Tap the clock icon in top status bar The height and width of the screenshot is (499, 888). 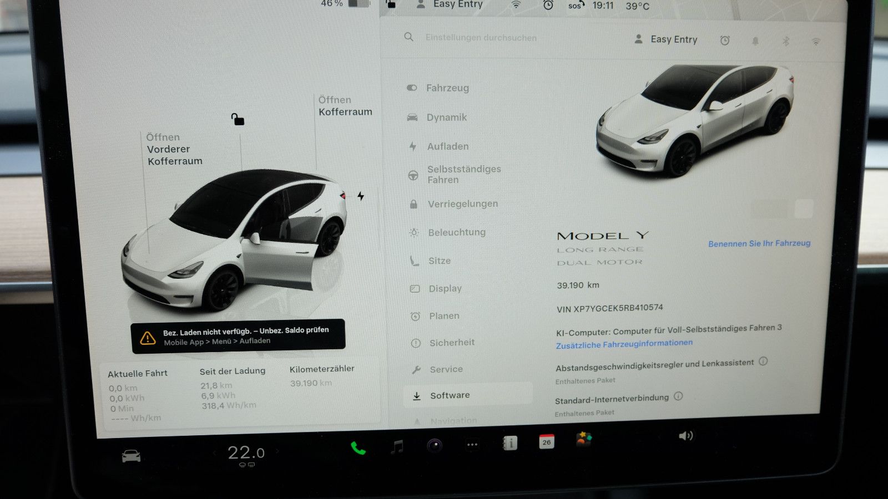(x=548, y=5)
